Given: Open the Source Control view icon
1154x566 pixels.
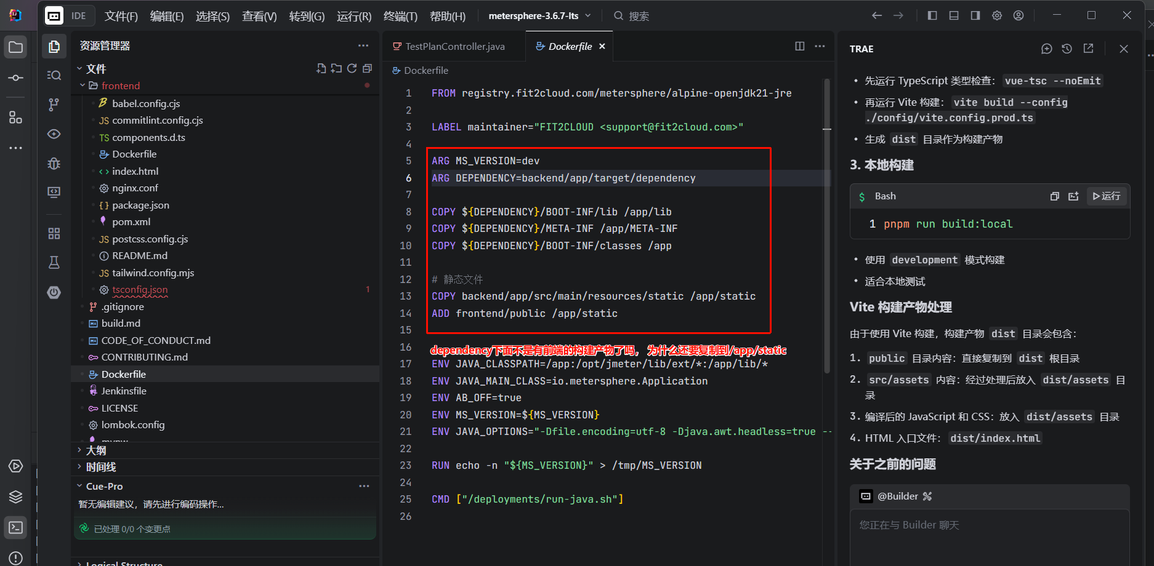Looking at the screenshot, I should (x=54, y=105).
